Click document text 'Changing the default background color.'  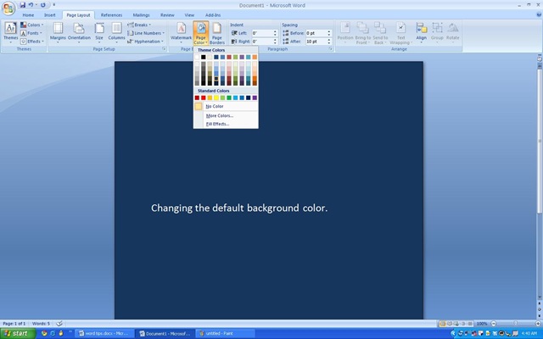[x=239, y=208]
